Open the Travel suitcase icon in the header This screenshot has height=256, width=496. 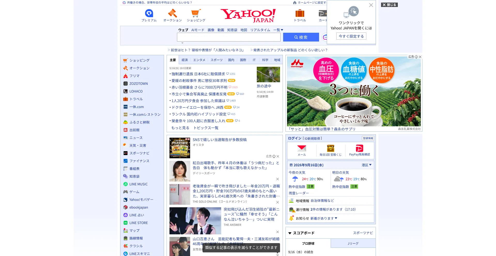click(x=300, y=13)
